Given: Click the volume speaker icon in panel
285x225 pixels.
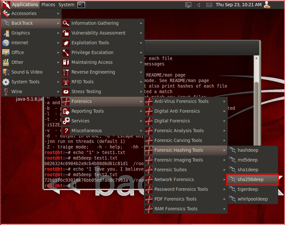Looking at the screenshot, I should click(x=199, y=5).
